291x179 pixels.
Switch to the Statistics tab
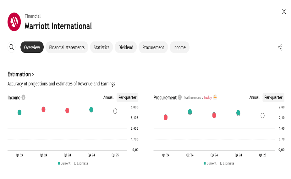[x=101, y=47]
